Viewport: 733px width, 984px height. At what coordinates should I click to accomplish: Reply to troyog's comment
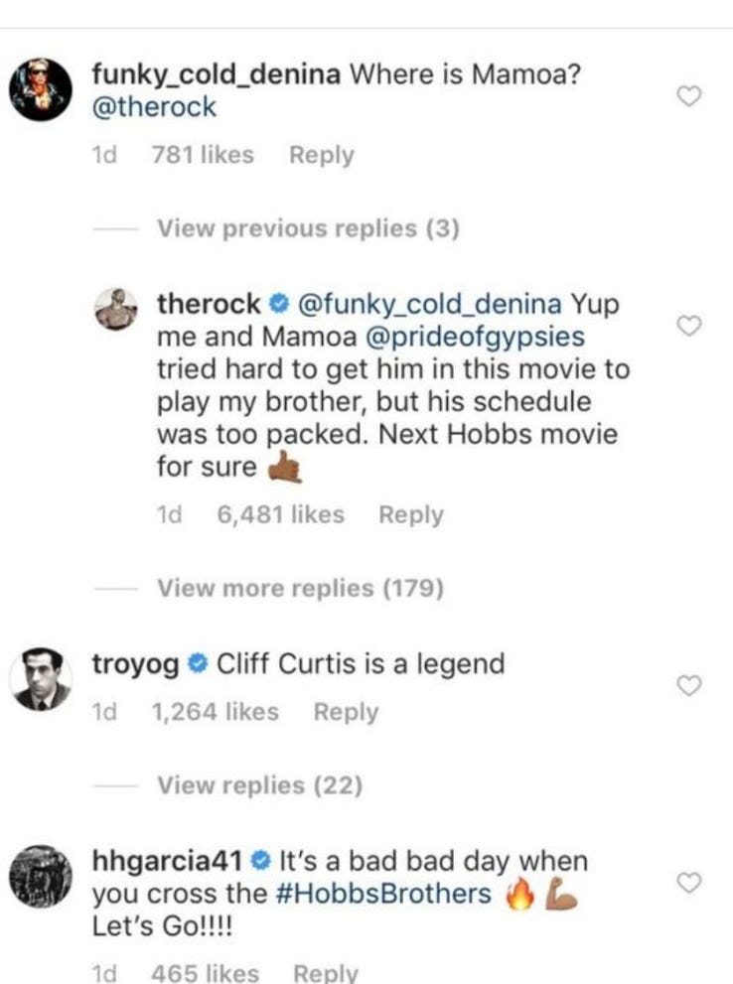point(346,712)
